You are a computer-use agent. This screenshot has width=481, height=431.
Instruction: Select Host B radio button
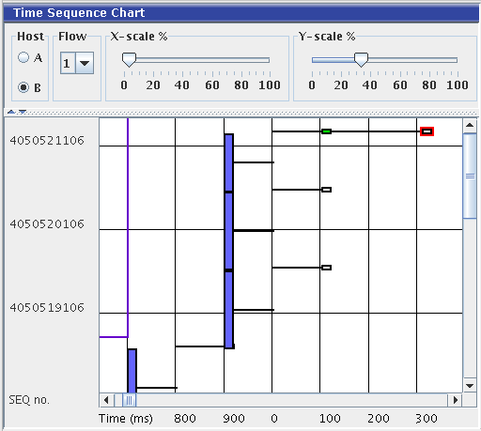tap(23, 87)
